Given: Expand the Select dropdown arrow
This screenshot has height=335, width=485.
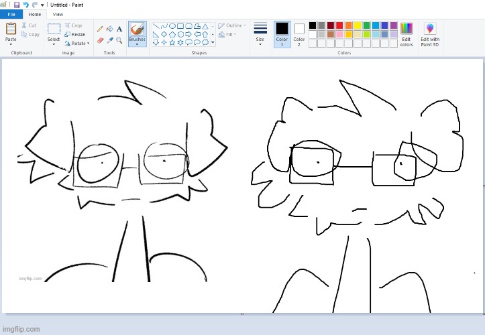Looking at the screenshot, I should point(54,44).
